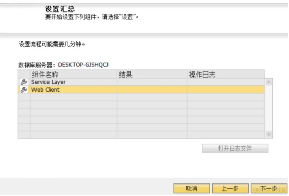Viewport: 289px width, 196px height.
Task: Click the wrench icon beside Web Client
Action: pos(24,90)
